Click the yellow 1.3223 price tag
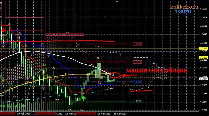 tap(203, 58)
